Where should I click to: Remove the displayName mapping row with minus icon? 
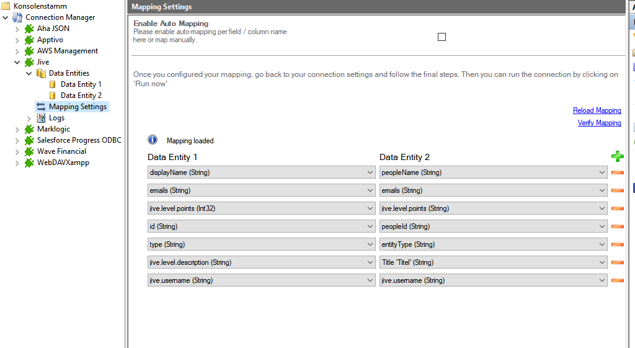coord(617,172)
